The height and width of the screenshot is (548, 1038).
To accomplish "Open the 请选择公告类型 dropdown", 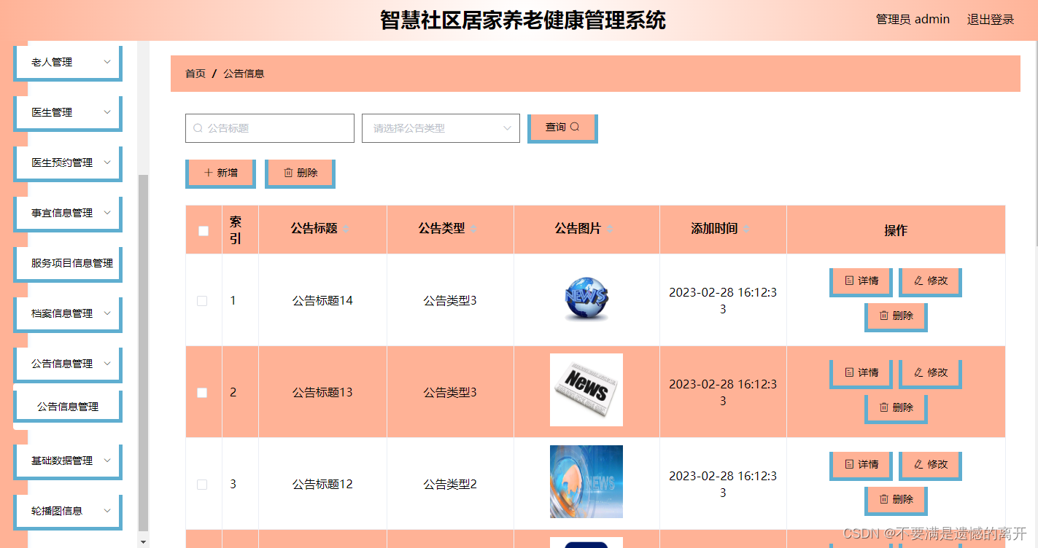I will (x=441, y=128).
